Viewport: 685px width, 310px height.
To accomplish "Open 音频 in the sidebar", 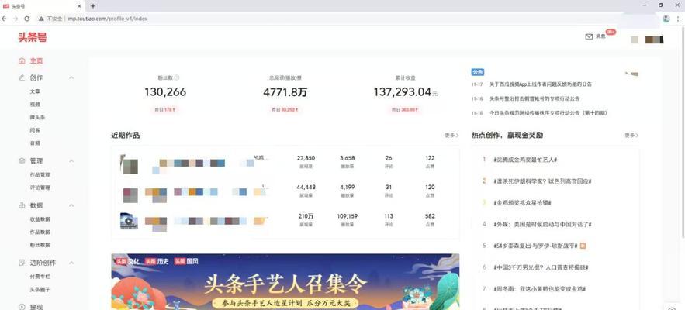I will pos(35,143).
